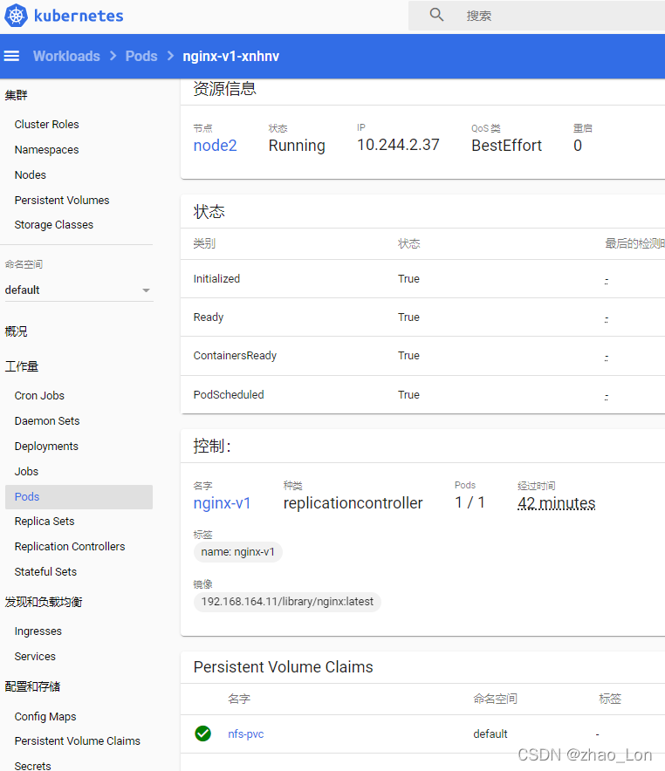
Task: Open Replication Controllers in sidebar
Action: 70,546
